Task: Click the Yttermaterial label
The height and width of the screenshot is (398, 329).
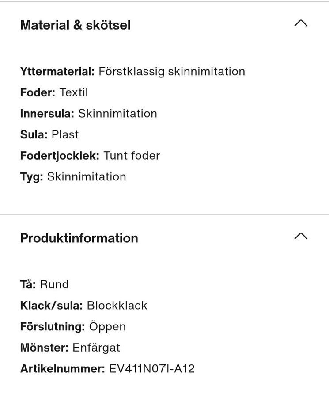Action: (x=57, y=71)
